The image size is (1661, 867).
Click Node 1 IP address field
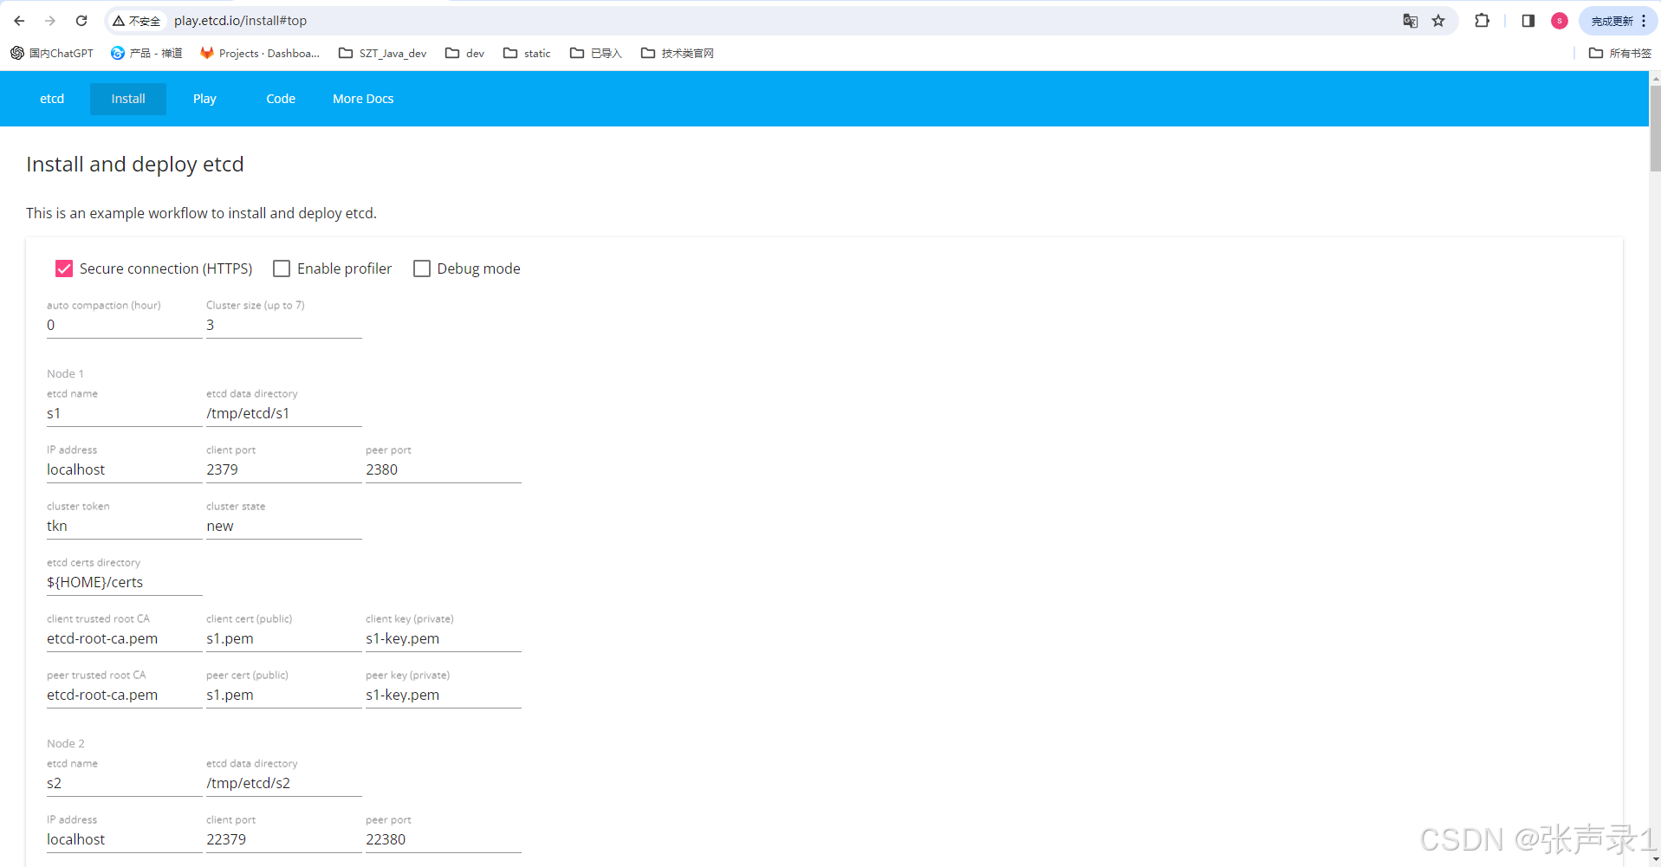(124, 469)
